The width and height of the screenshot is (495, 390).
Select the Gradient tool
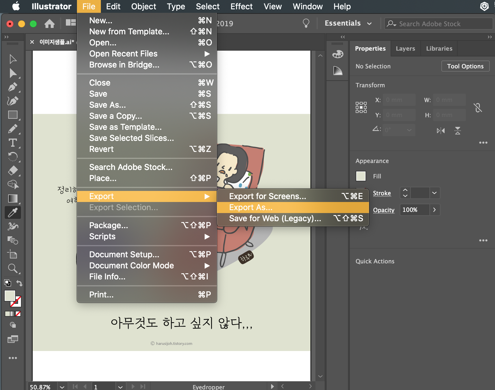point(13,198)
